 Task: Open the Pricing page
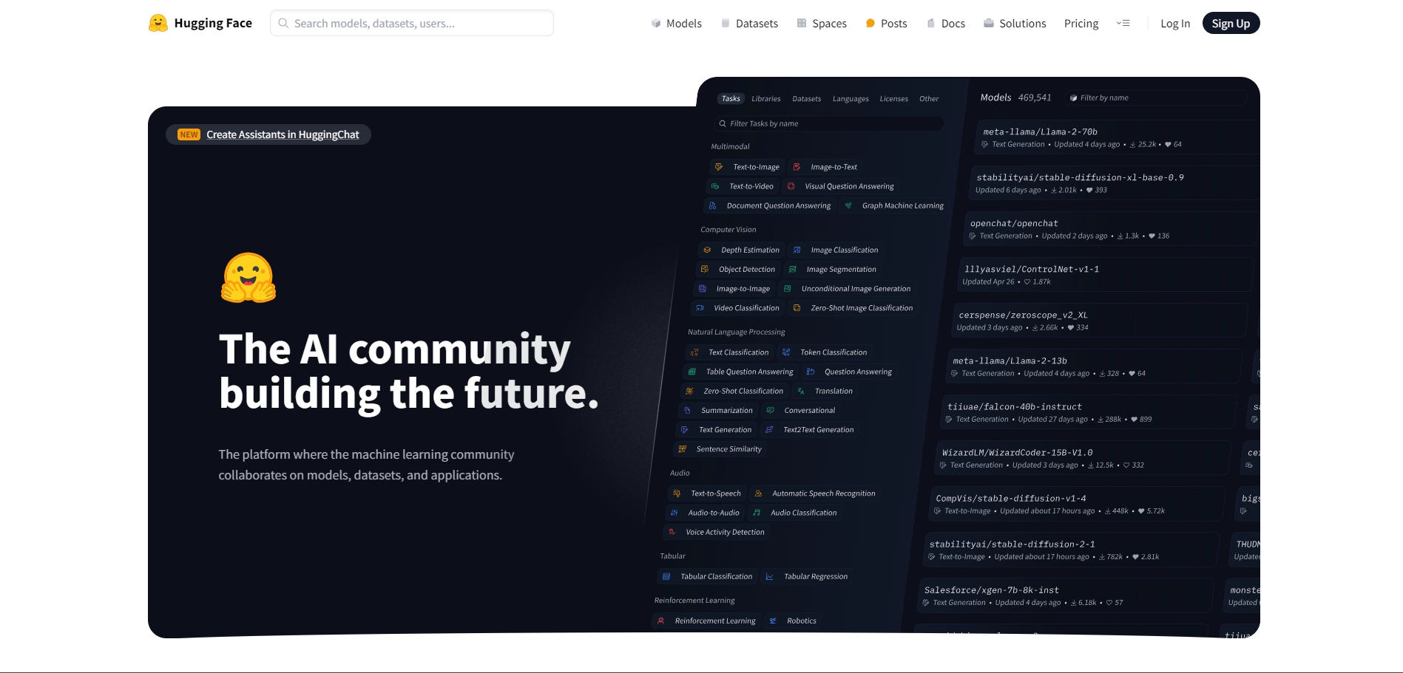[1081, 24]
